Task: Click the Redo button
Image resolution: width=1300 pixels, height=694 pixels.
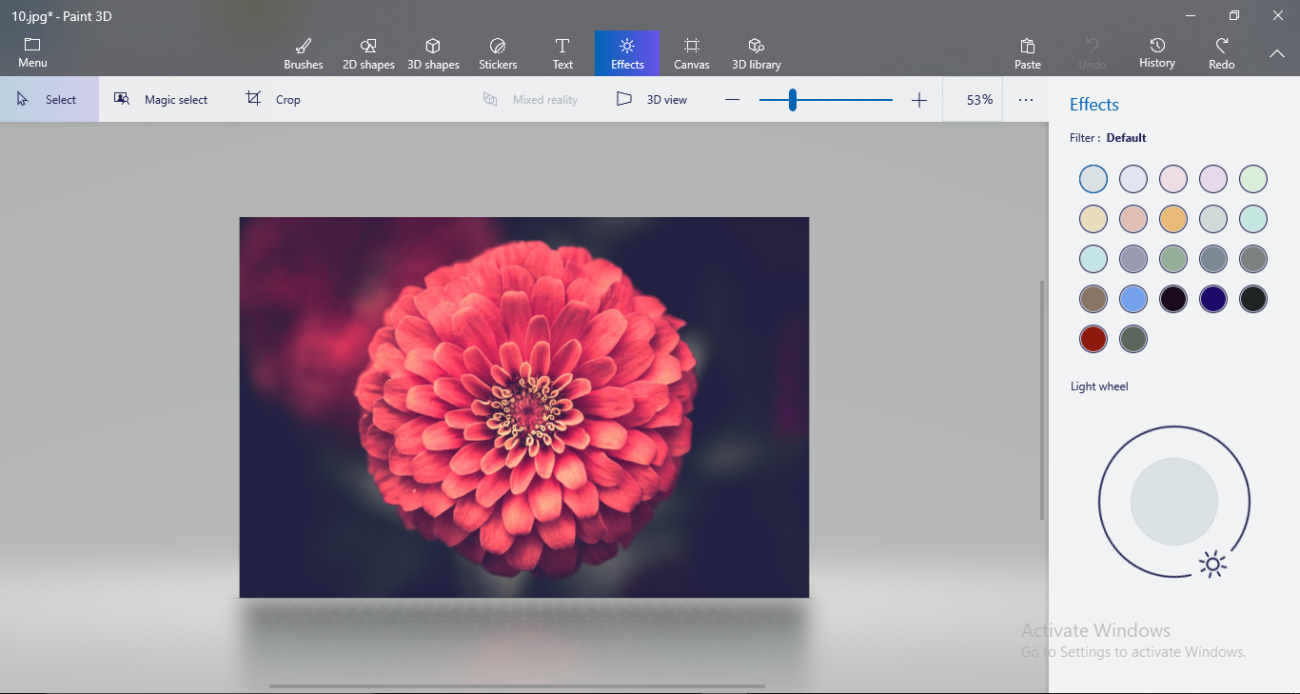Action: (x=1222, y=53)
